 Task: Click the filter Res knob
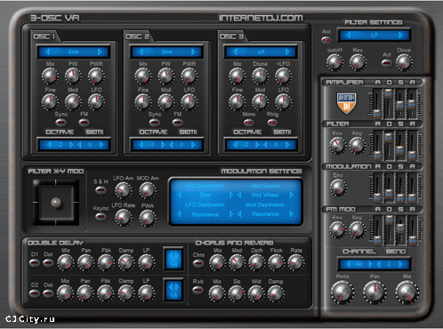(x=358, y=62)
